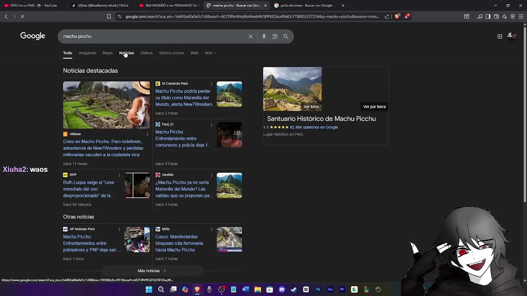Open options menu for RPP article
This screenshot has height=296, width=527.
(119, 175)
